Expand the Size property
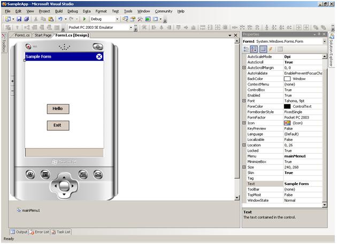The width and height of the screenshot is (337, 244). pos(244,167)
